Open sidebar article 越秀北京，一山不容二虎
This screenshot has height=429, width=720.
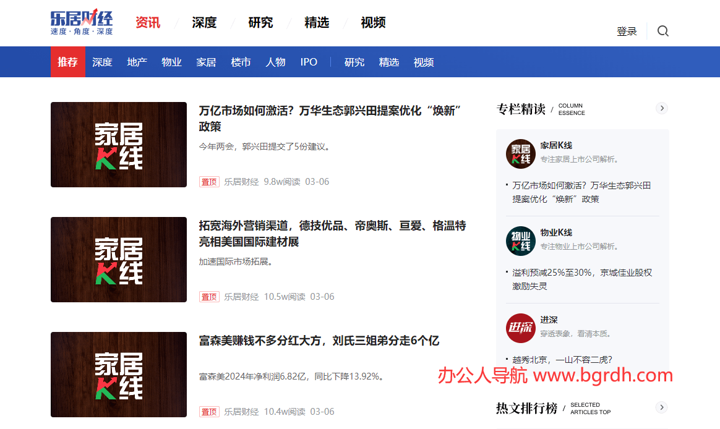(562, 360)
